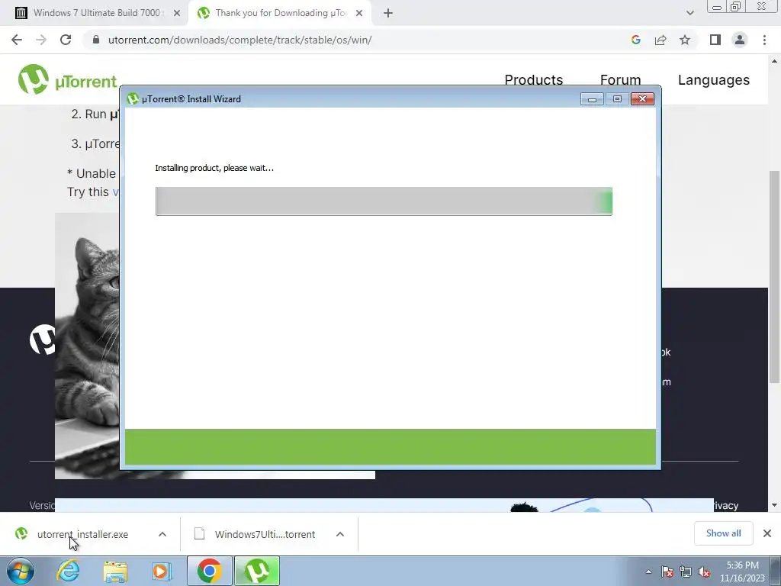The width and height of the screenshot is (781, 586).
Task: Open a new browser tab
Action: point(388,13)
